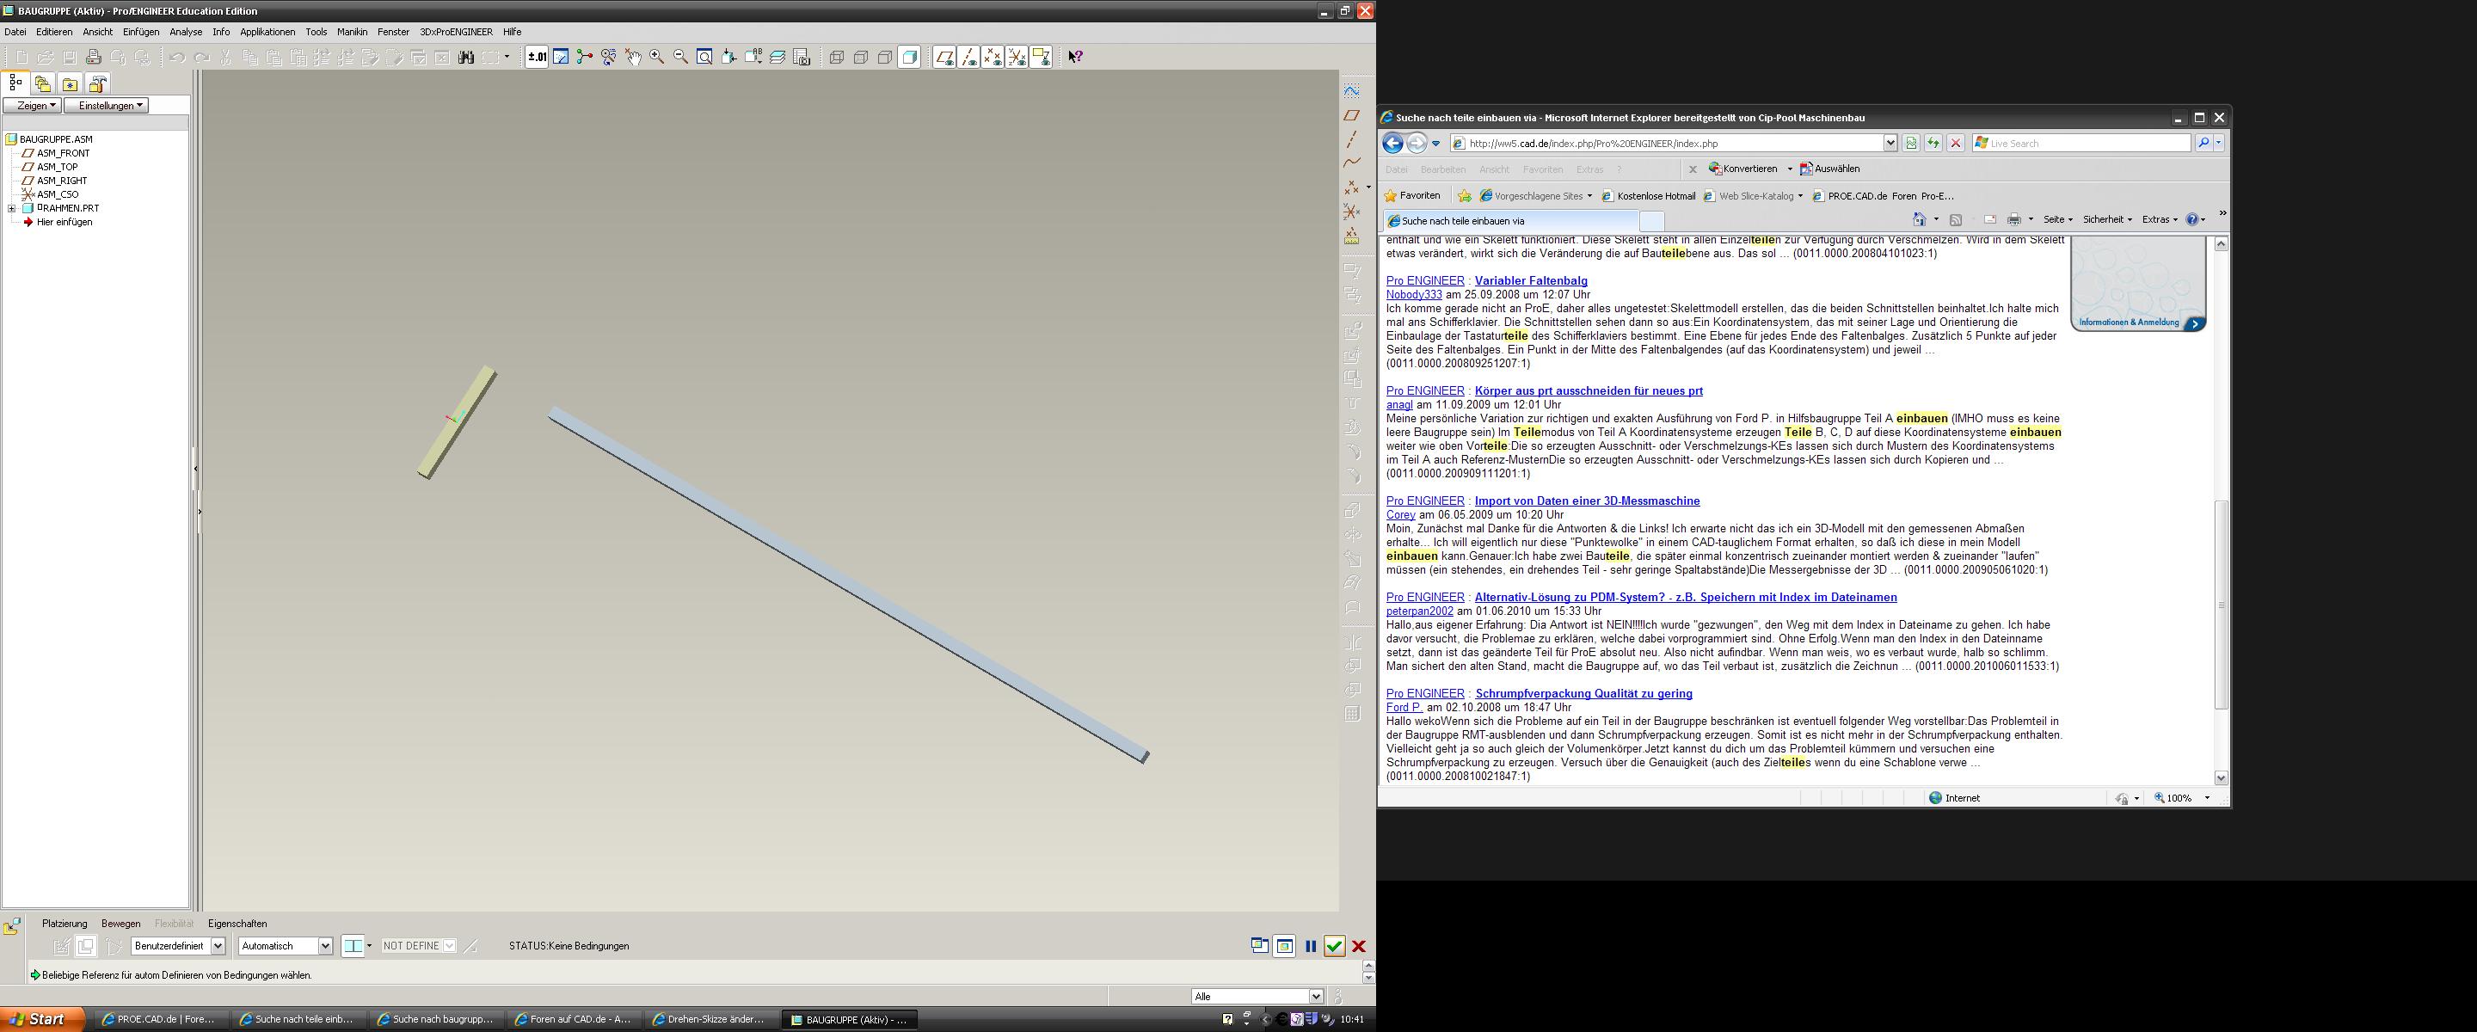The width and height of the screenshot is (2477, 1032).
Task: Open the connections navigator tab
Action: tap(97, 83)
